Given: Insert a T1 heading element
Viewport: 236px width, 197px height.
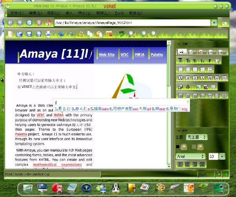Looking at the screenshot, I should [x=180, y=61].
